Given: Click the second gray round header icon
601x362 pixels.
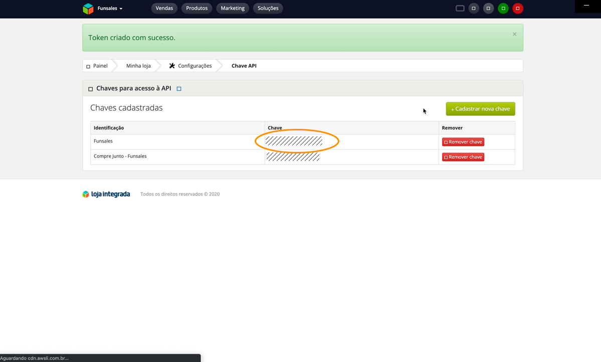Looking at the screenshot, I should (x=488, y=9).
